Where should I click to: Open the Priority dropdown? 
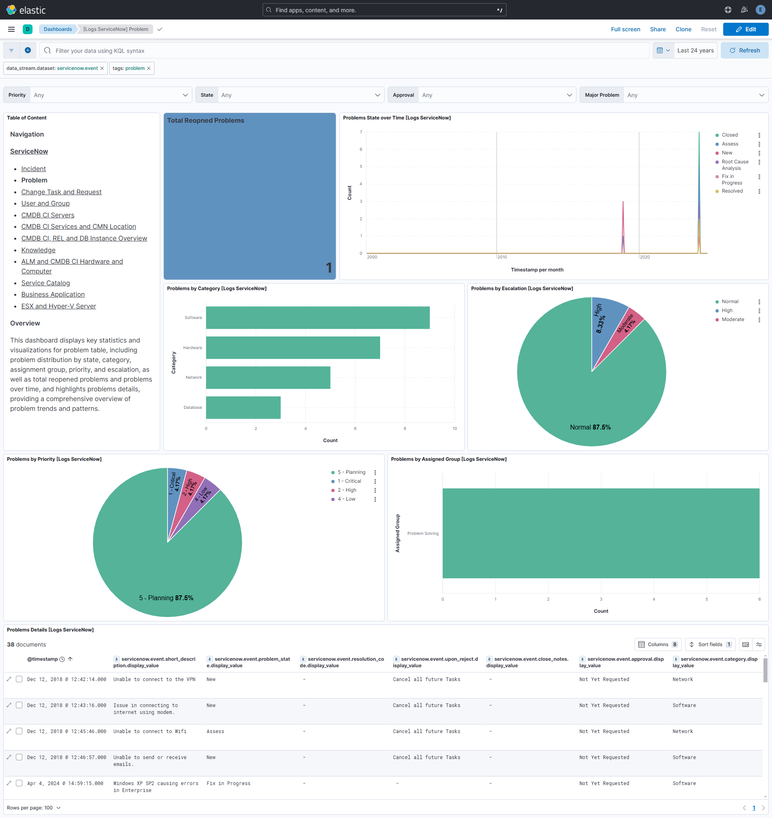[110, 95]
